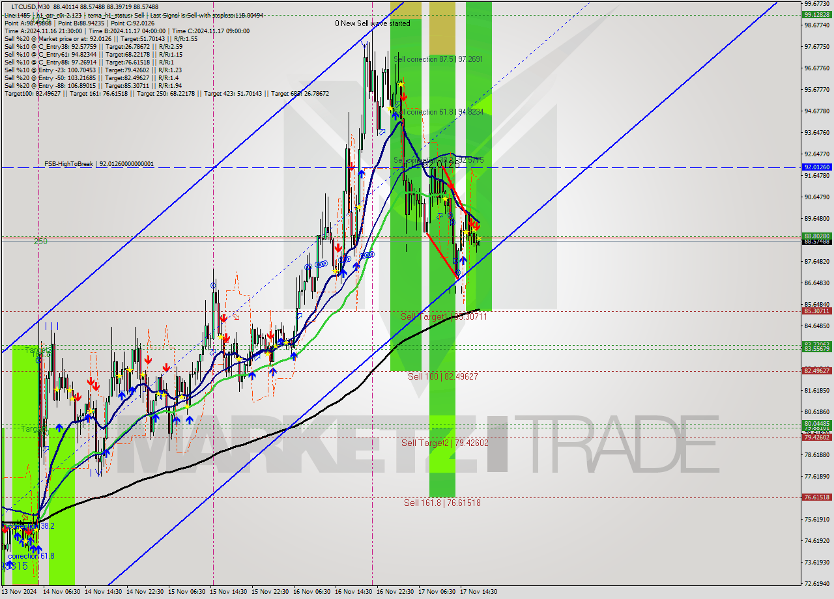Click the 'Sell 100 | 82.49627' label
The width and height of the screenshot is (834, 599).
coord(443,376)
